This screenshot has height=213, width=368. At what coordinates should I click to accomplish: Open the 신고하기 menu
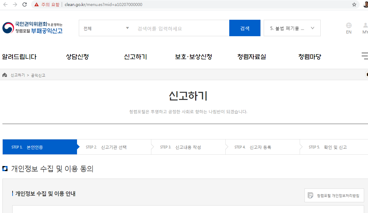135,57
